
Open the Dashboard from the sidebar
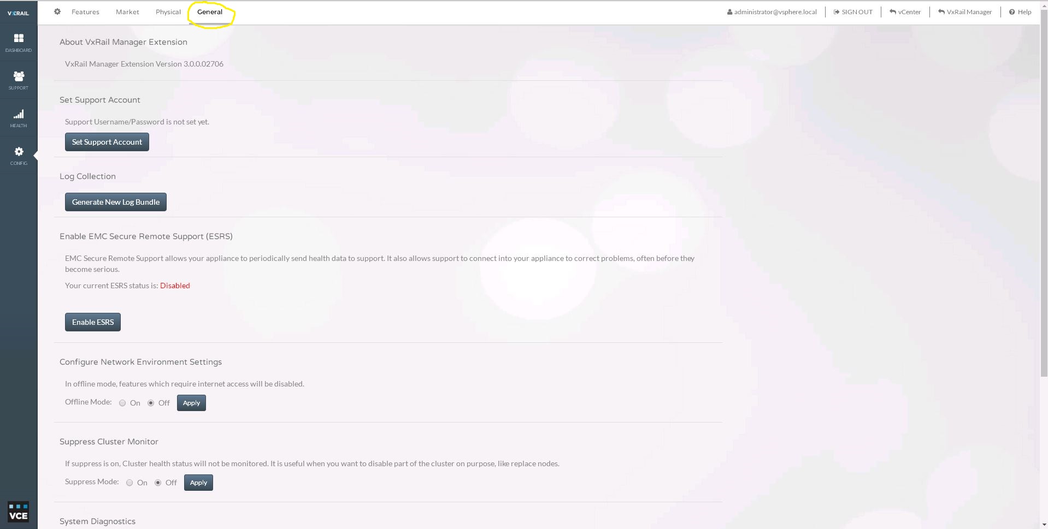click(x=18, y=43)
